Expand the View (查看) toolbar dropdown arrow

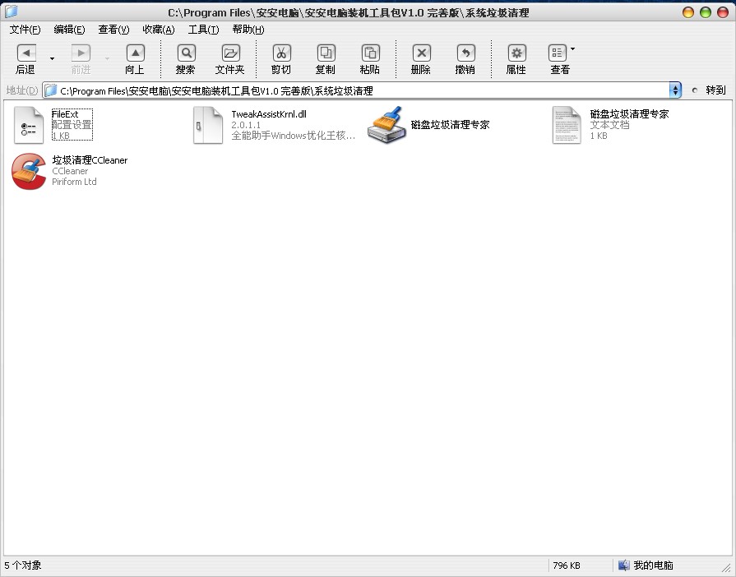click(573, 49)
